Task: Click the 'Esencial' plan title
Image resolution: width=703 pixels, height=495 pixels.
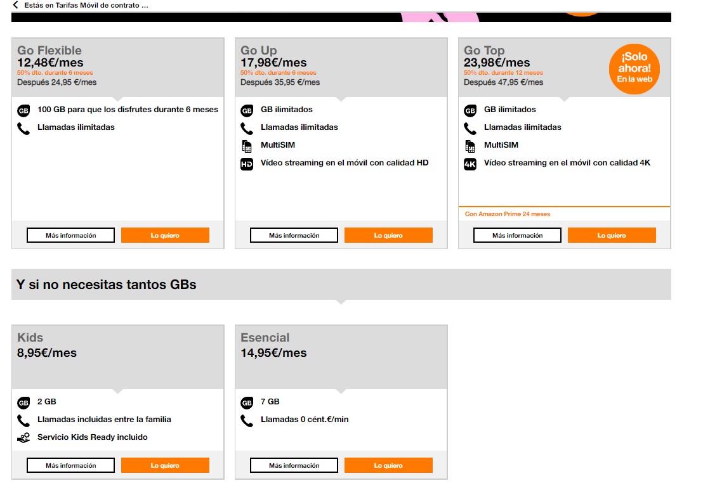Action: click(x=265, y=337)
